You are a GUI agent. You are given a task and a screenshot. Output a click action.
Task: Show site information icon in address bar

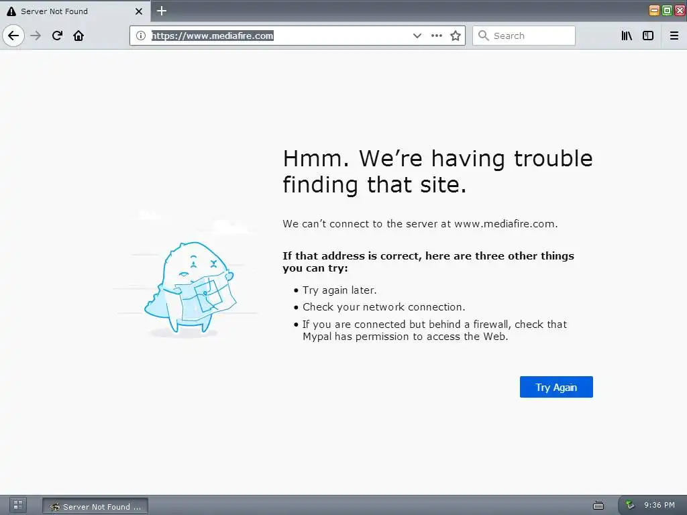click(141, 36)
